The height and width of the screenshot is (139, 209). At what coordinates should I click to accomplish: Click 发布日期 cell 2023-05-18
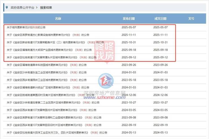tap(129, 80)
